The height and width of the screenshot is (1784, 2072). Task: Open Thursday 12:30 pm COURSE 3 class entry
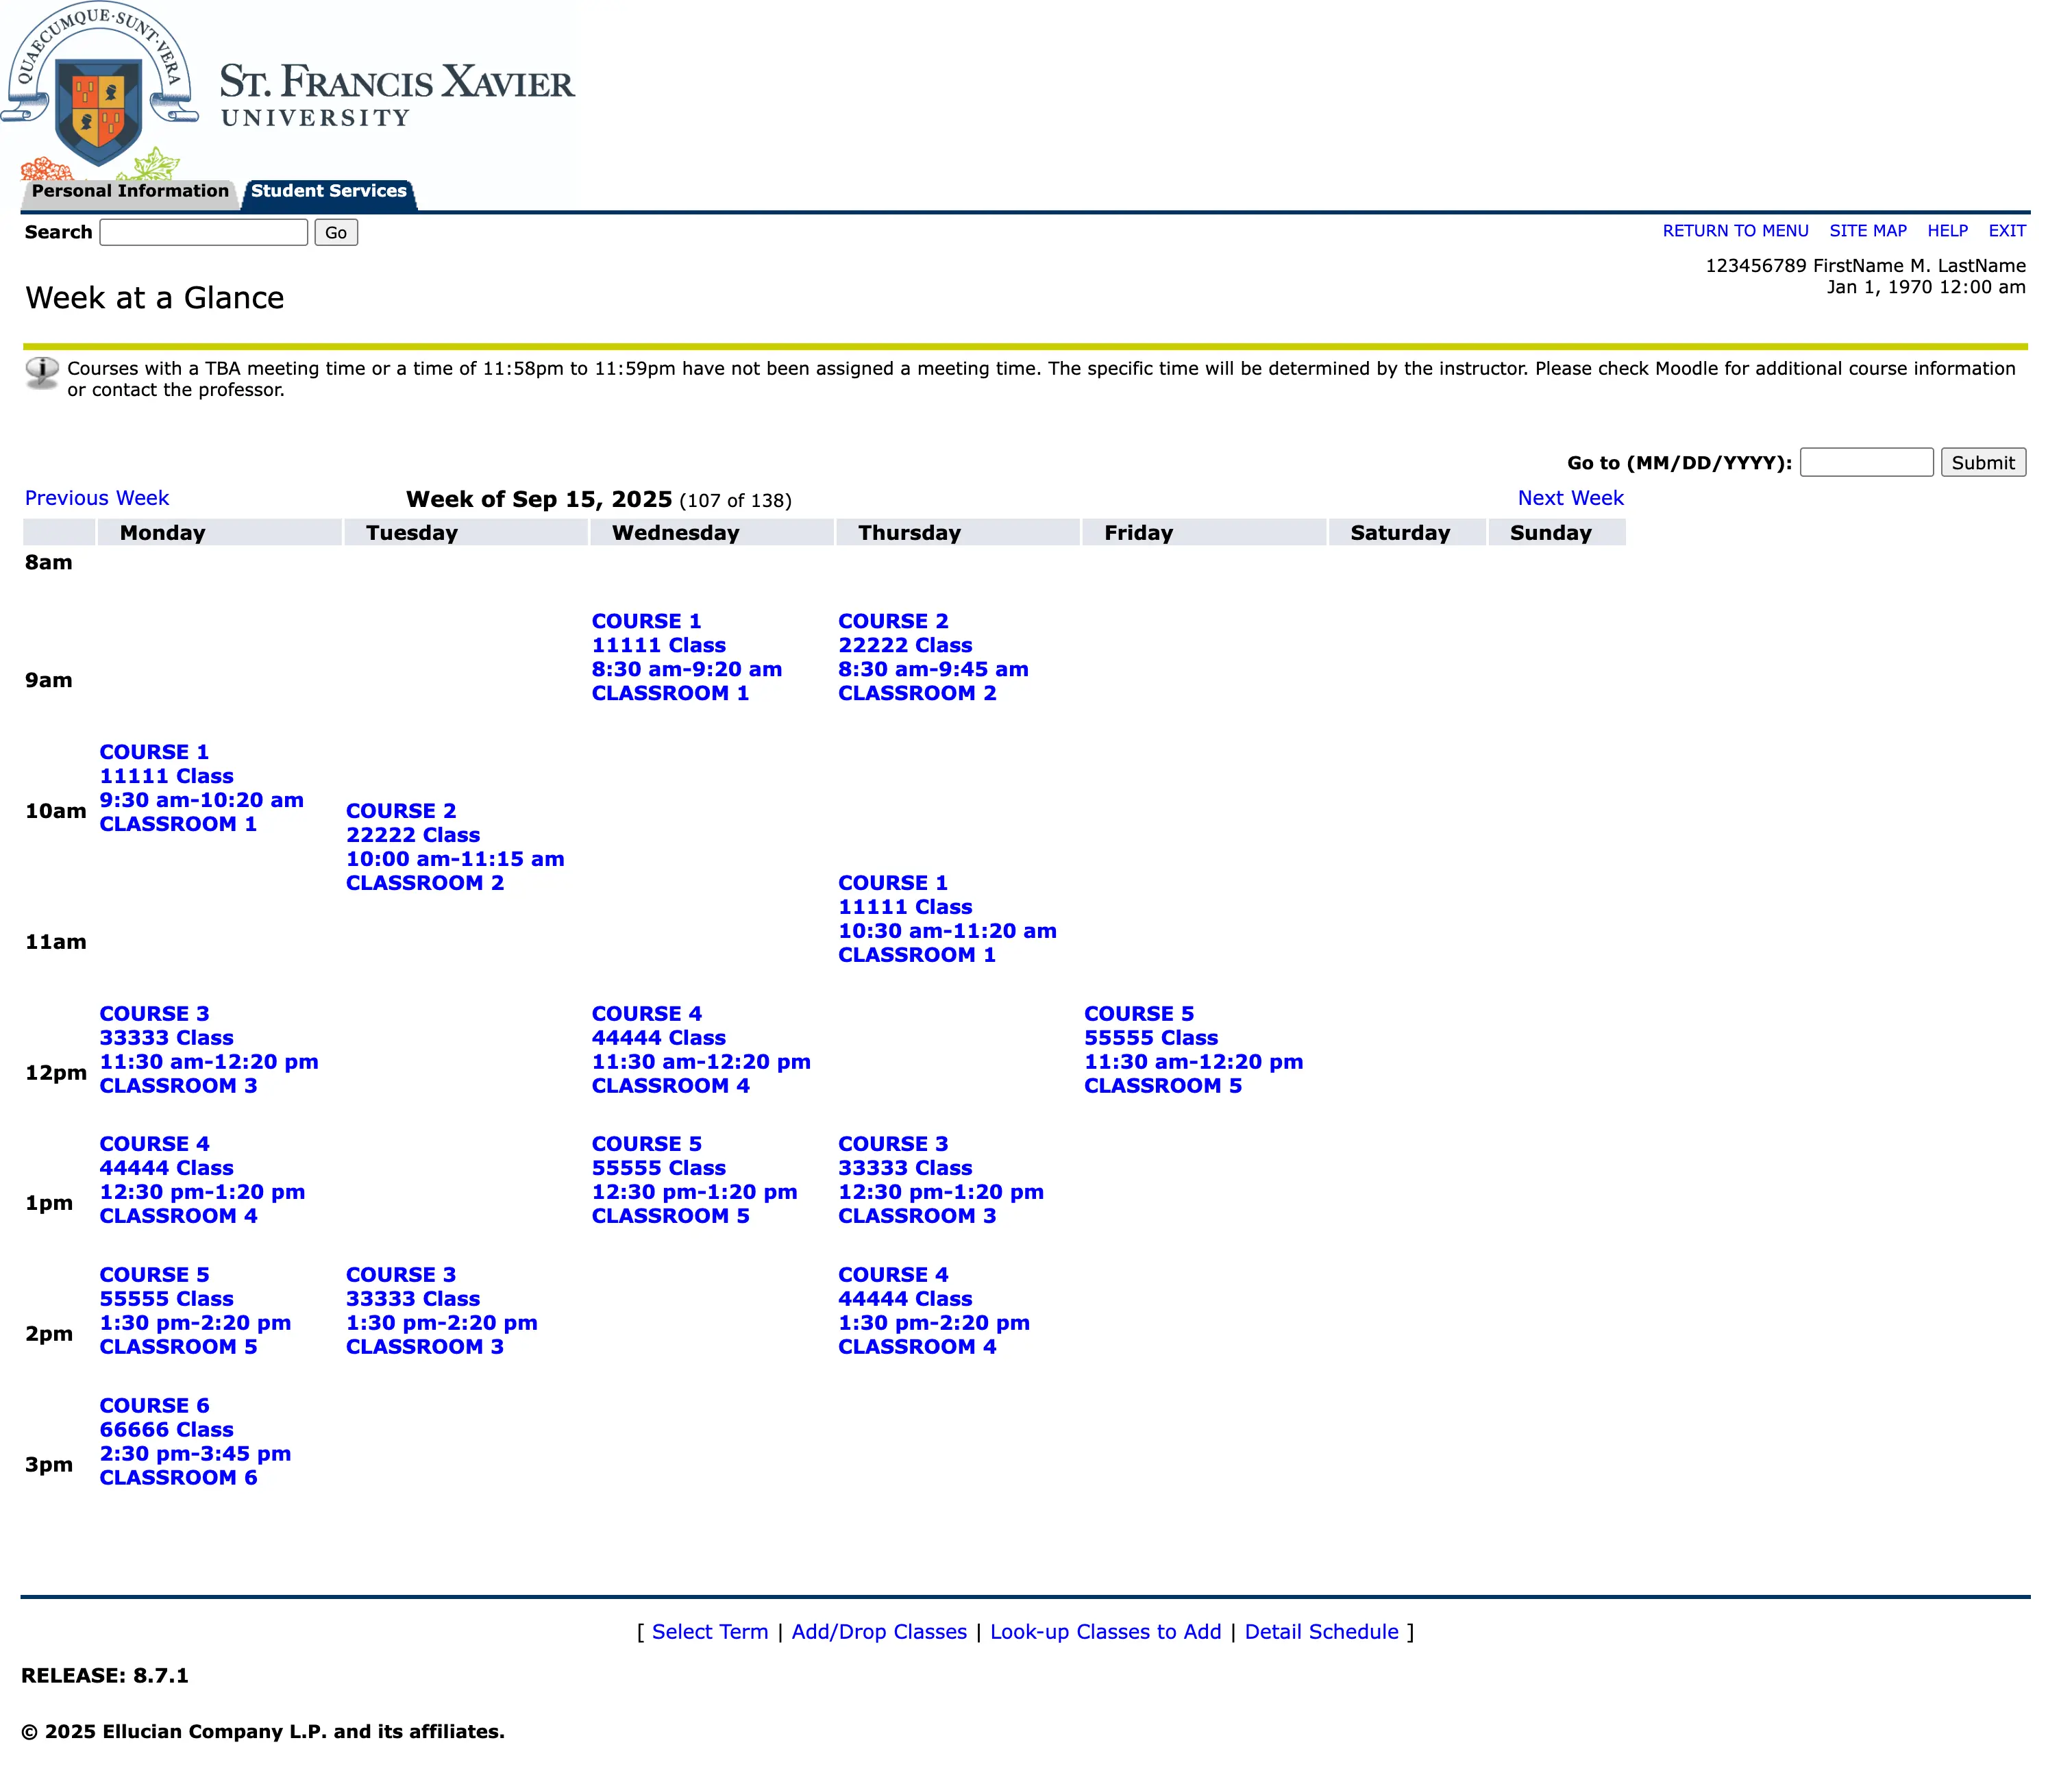pos(941,1180)
